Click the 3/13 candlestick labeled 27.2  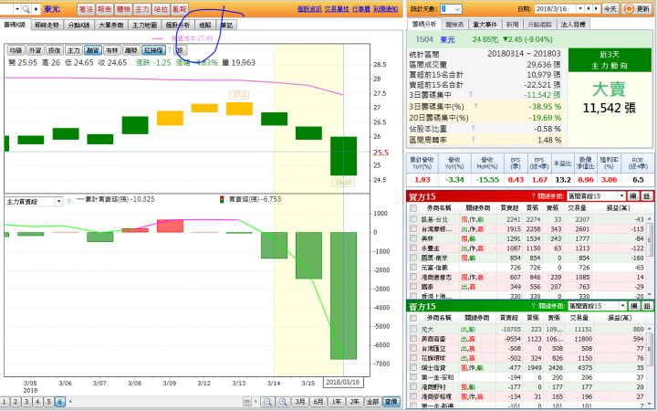(239, 109)
